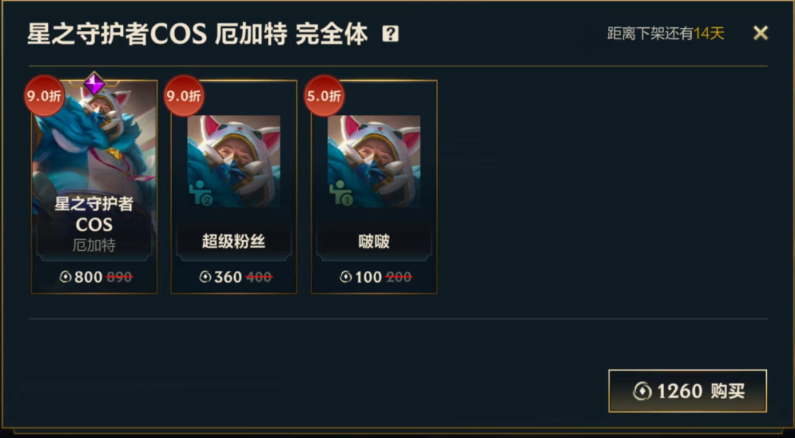This screenshot has height=438, width=795.
Task: Click the emote icon numbered 1
Action: (341, 193)
